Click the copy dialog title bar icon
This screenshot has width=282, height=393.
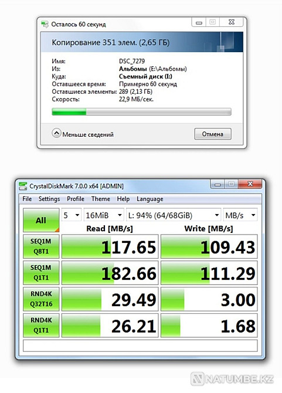coord(45,24)
